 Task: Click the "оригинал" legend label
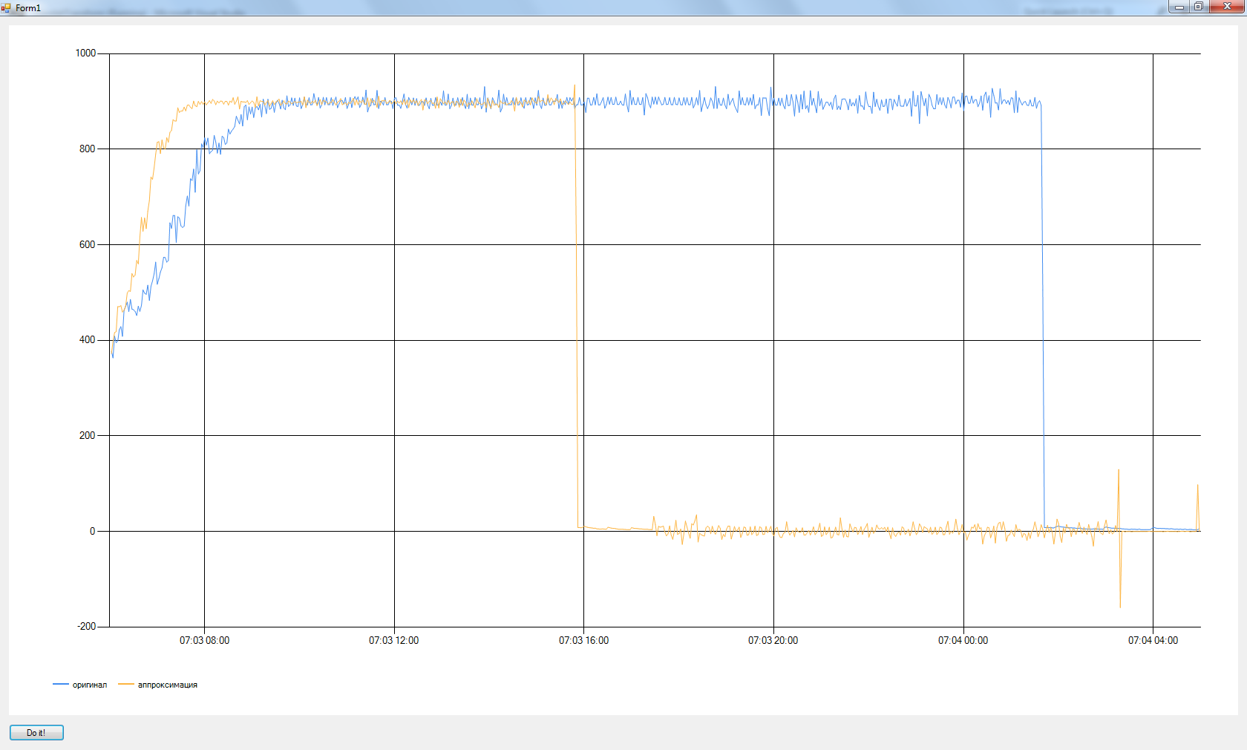pyautogui.click(x=90, y=685)
